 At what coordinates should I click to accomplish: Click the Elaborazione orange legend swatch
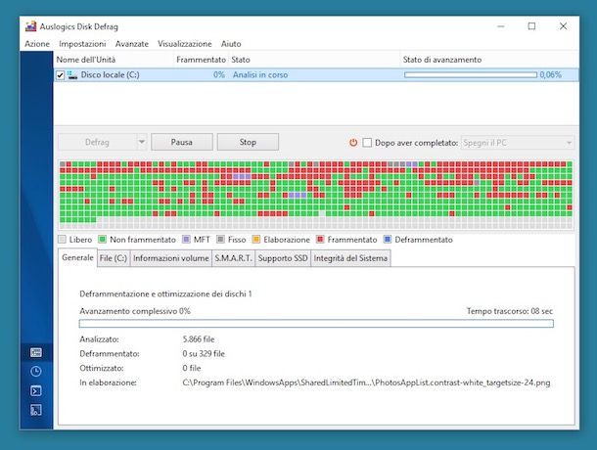click(256, 240)
